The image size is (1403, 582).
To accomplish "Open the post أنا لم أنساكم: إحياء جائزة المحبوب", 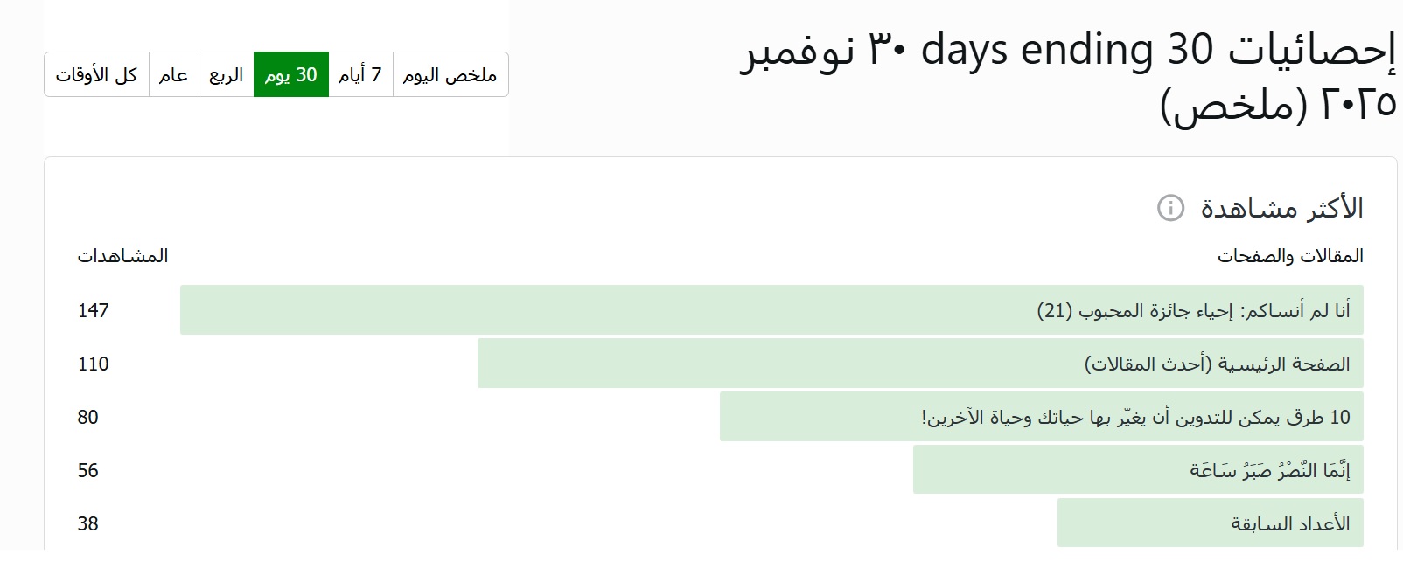I will pos(1193,310).
